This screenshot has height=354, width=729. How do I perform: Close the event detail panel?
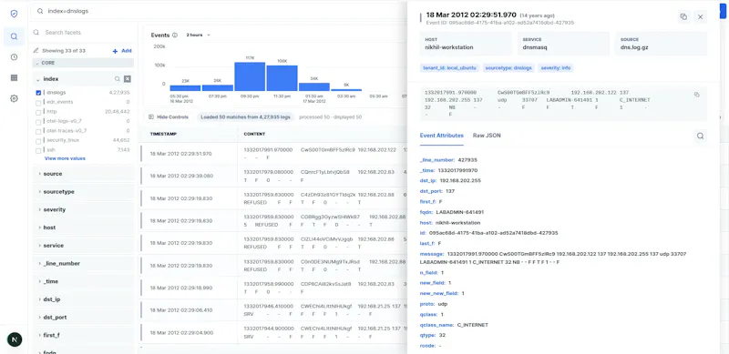click(x=700, y=16)
